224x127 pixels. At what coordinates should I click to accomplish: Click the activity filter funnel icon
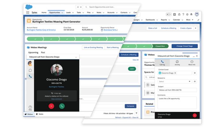[136, 113]
